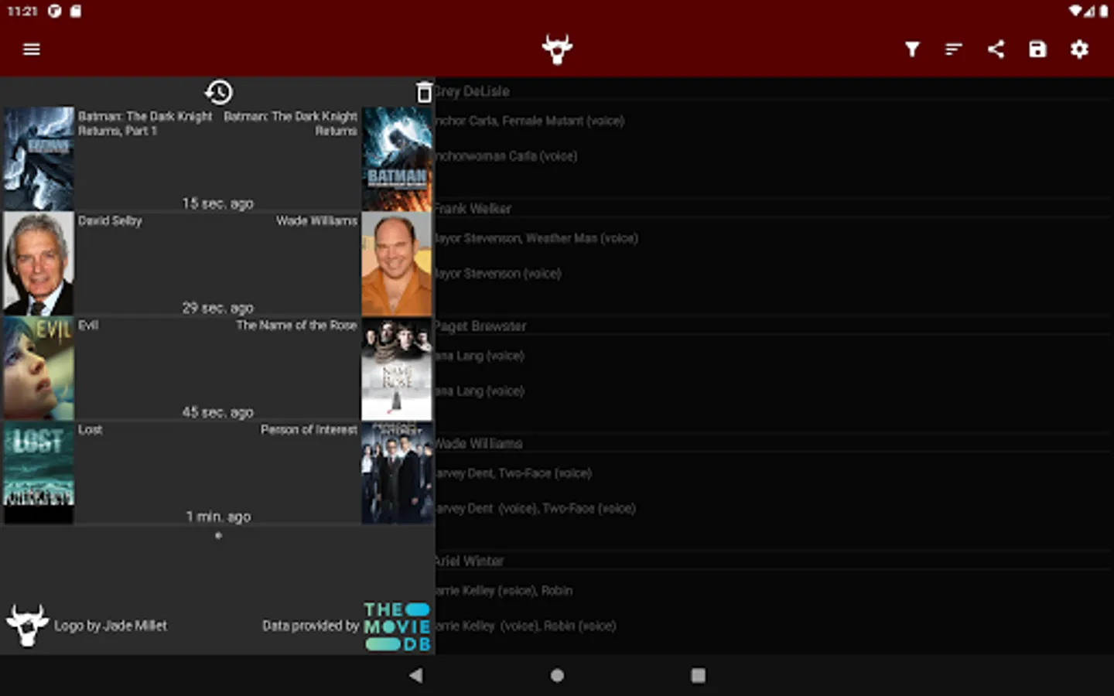The height and width of the screenshot is (696, 1114).
Task: Open The Movie DB logo
Action: (397, 626)
